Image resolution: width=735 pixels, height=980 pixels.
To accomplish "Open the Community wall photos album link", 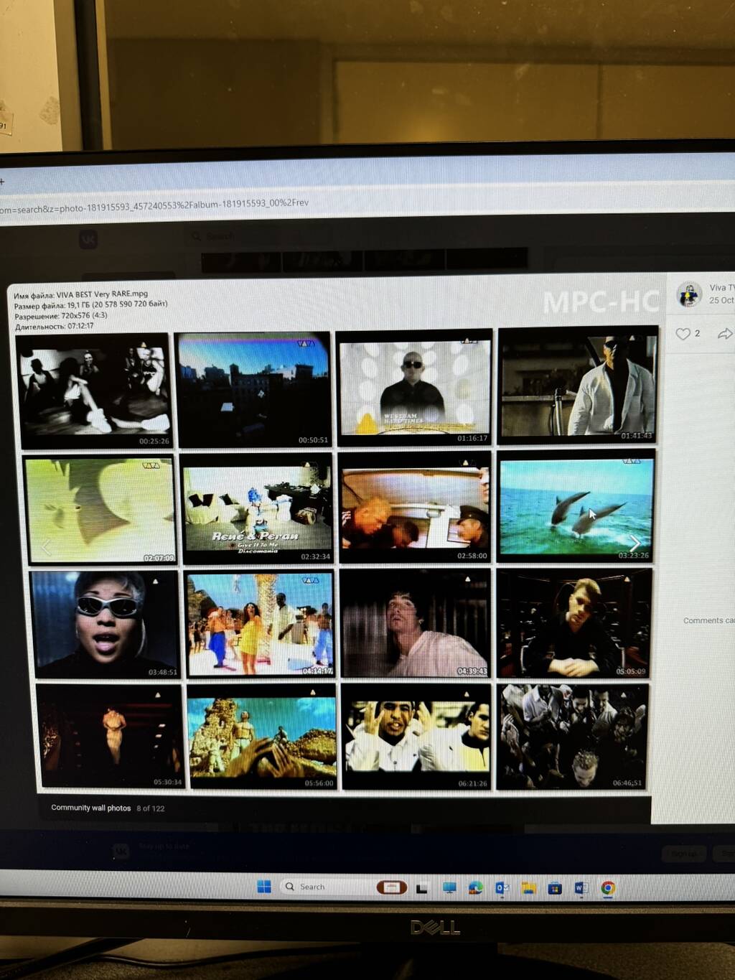I will click(90, 808).
